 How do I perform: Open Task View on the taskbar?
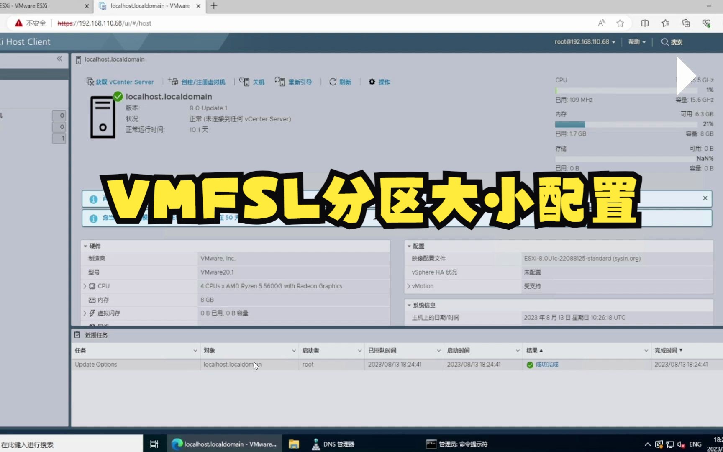(154, 444)
